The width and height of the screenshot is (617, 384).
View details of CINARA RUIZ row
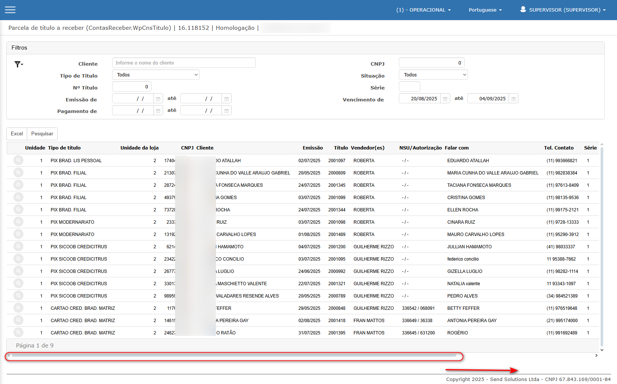tap(18, 222)
